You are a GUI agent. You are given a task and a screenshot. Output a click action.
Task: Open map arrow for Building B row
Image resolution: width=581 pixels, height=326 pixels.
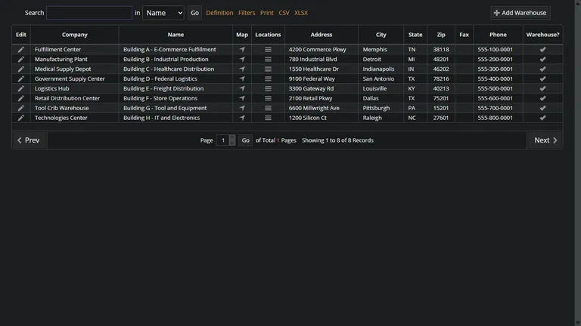tap(242, 59)
